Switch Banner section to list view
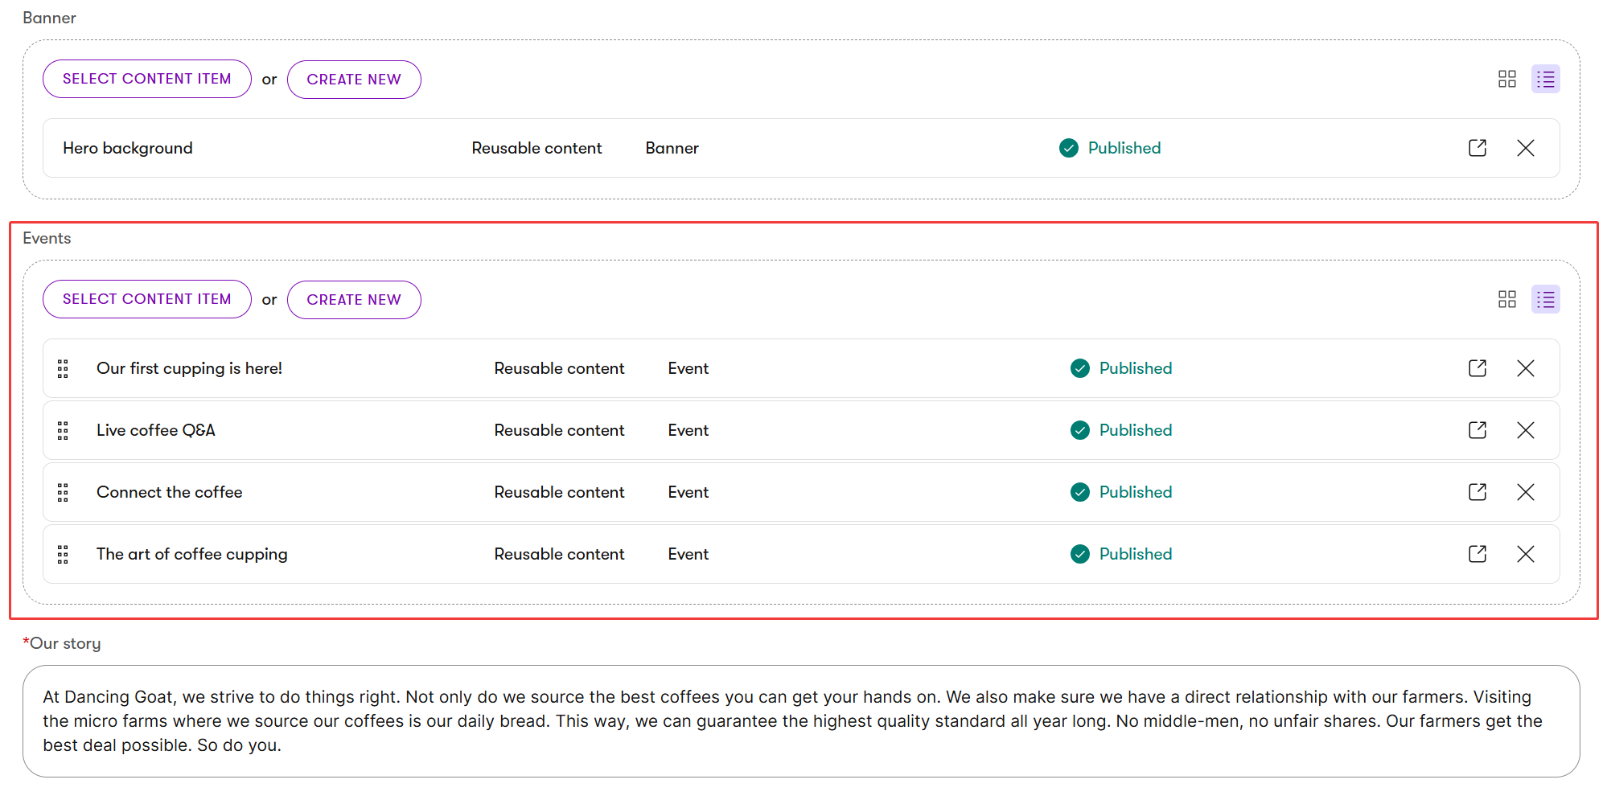 click(1545, 79)
